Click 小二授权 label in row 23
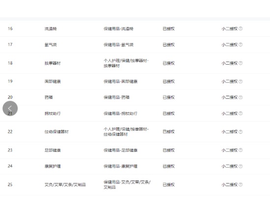The height and width of the screenshot is (200, 270). point(230,150)
